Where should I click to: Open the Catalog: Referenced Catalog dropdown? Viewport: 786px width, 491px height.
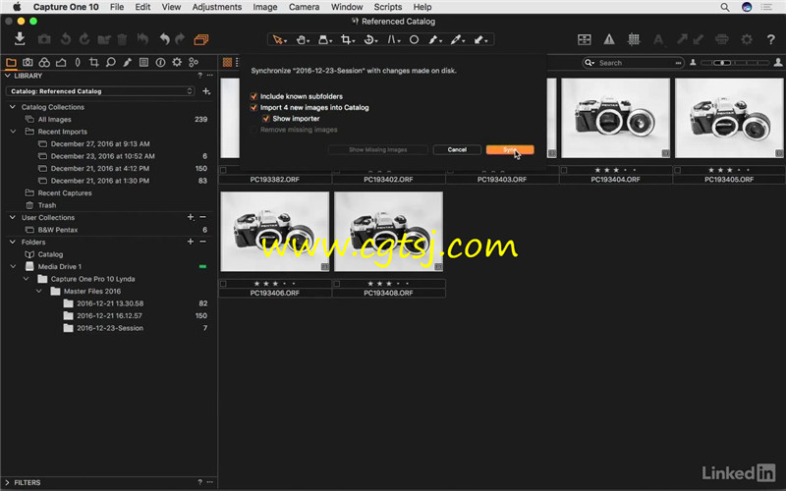(100, 91)
